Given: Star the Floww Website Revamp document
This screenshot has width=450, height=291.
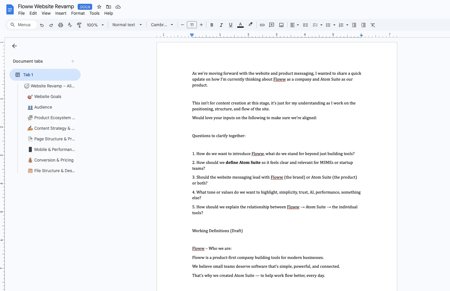Looking at the screenshot, I should tap(99, 7).
